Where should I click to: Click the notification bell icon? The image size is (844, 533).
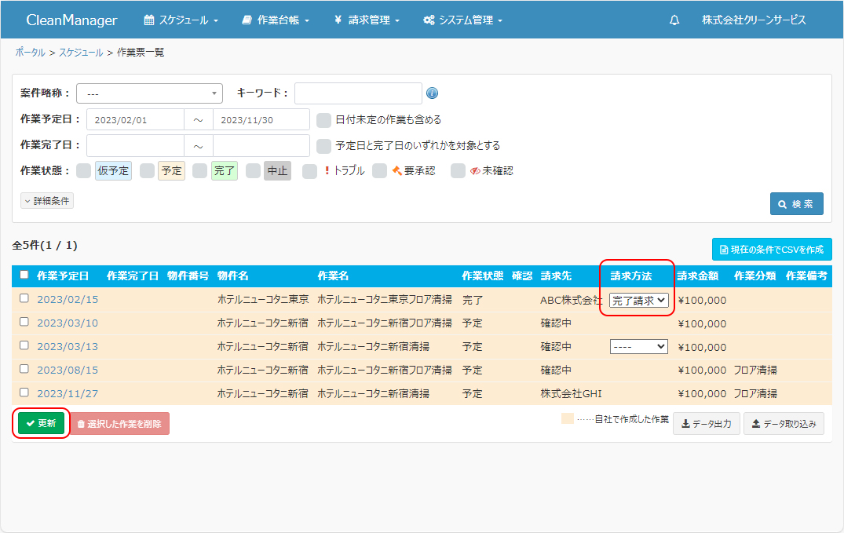click(674, 20)
